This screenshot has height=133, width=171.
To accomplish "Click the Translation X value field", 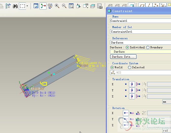I will pos(159,84).
